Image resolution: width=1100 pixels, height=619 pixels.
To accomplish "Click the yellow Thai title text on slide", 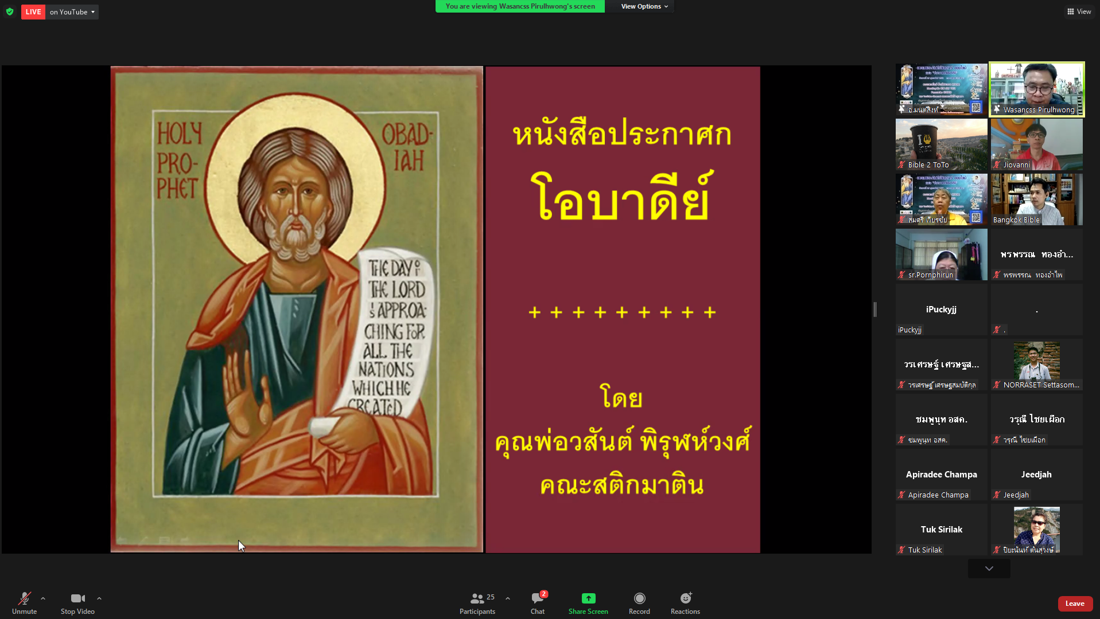I will pos(622,170).
